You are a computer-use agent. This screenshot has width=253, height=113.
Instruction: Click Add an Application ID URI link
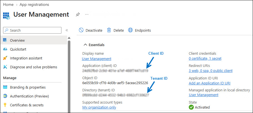click(x=210, y=83)
